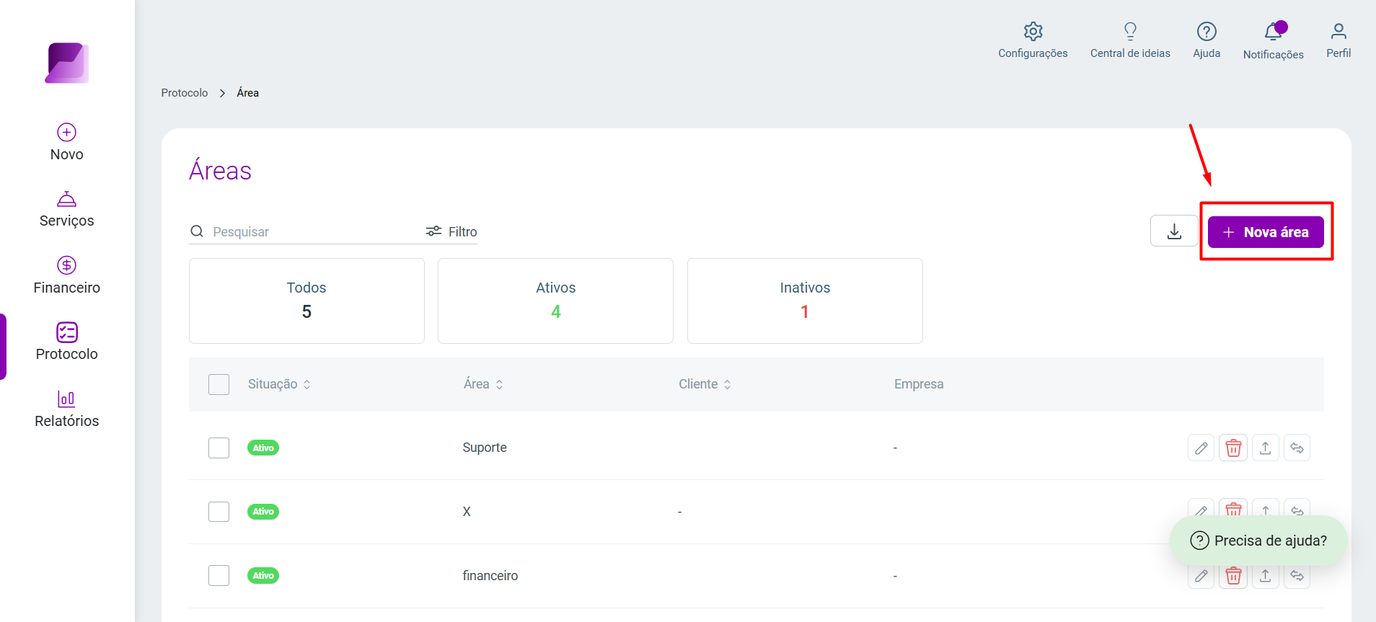The image size is (1376, 622).
Task: Click the X area name
Action: (467, 512)
